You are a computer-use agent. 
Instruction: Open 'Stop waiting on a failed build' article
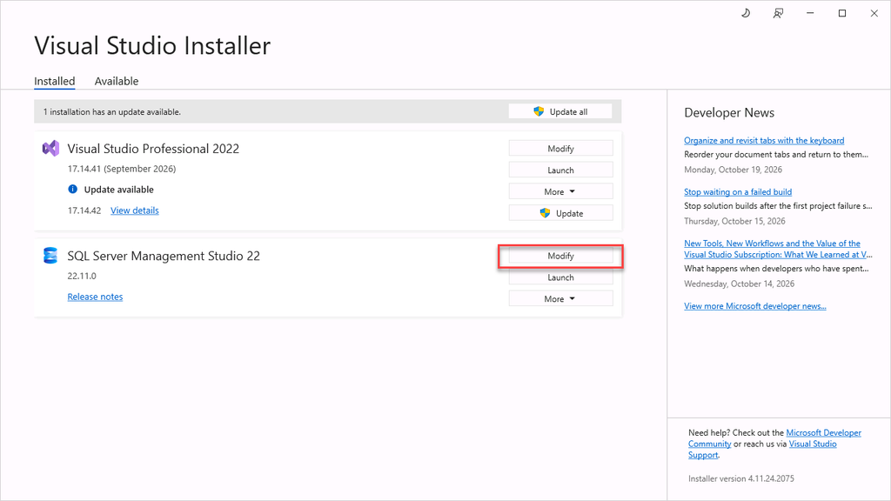[x=738, y=192]
